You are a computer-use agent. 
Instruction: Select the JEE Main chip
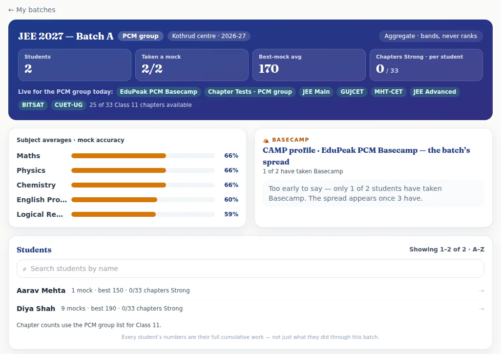[x=316, y=92]
